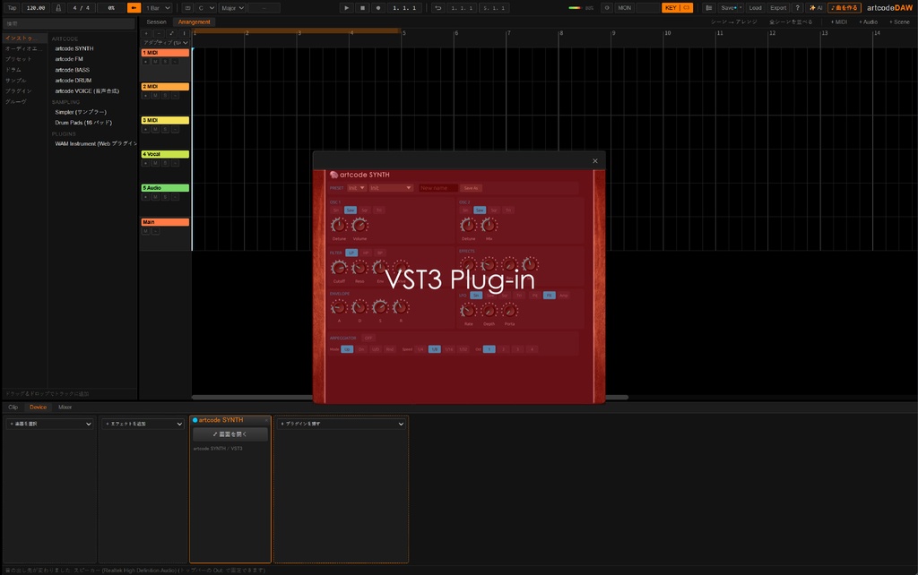
Task: Mute the 2 MIDI track
Action: 155,95
